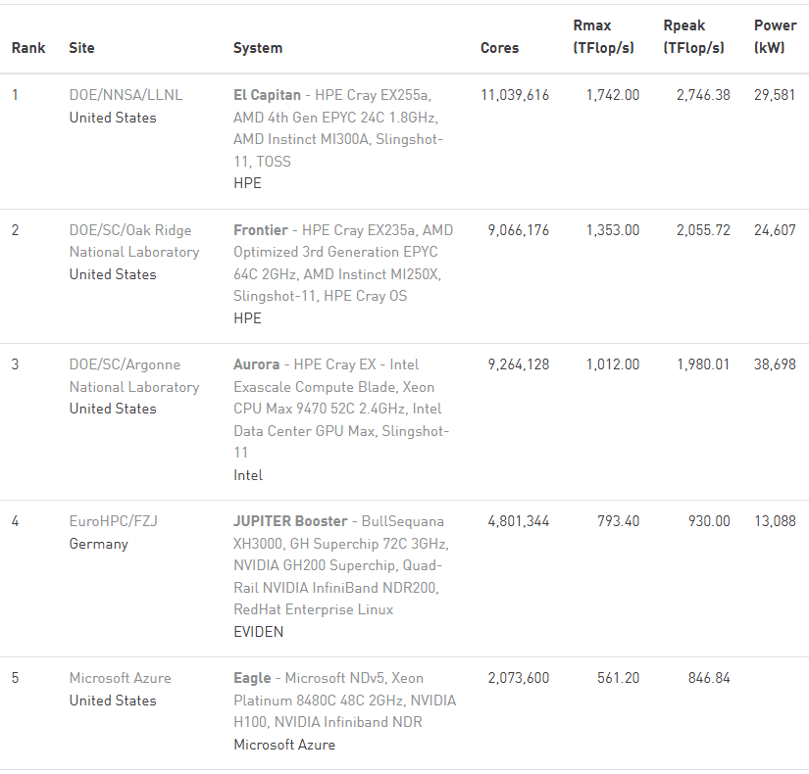The width and height of the screenshot is (809, 774).
Task: Open the Eagle system details
Action: point(252,678)
